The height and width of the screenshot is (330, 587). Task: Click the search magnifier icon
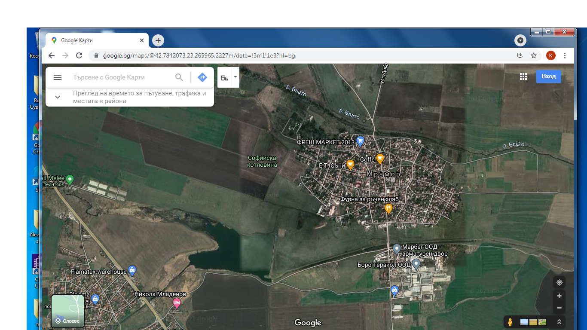[179, 77]
